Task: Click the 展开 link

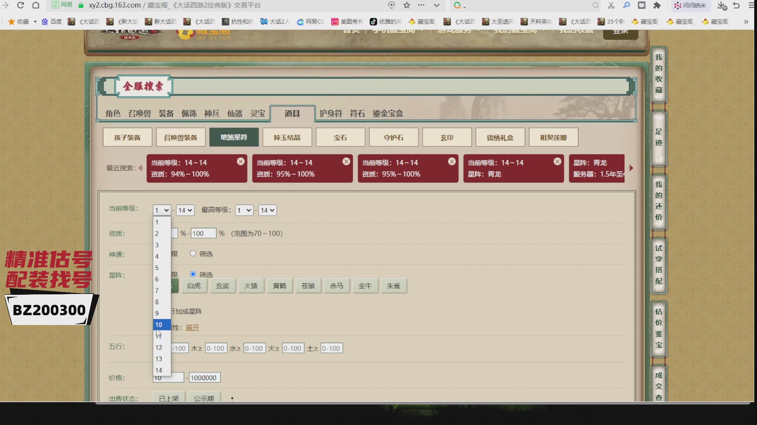Action: 192,327
